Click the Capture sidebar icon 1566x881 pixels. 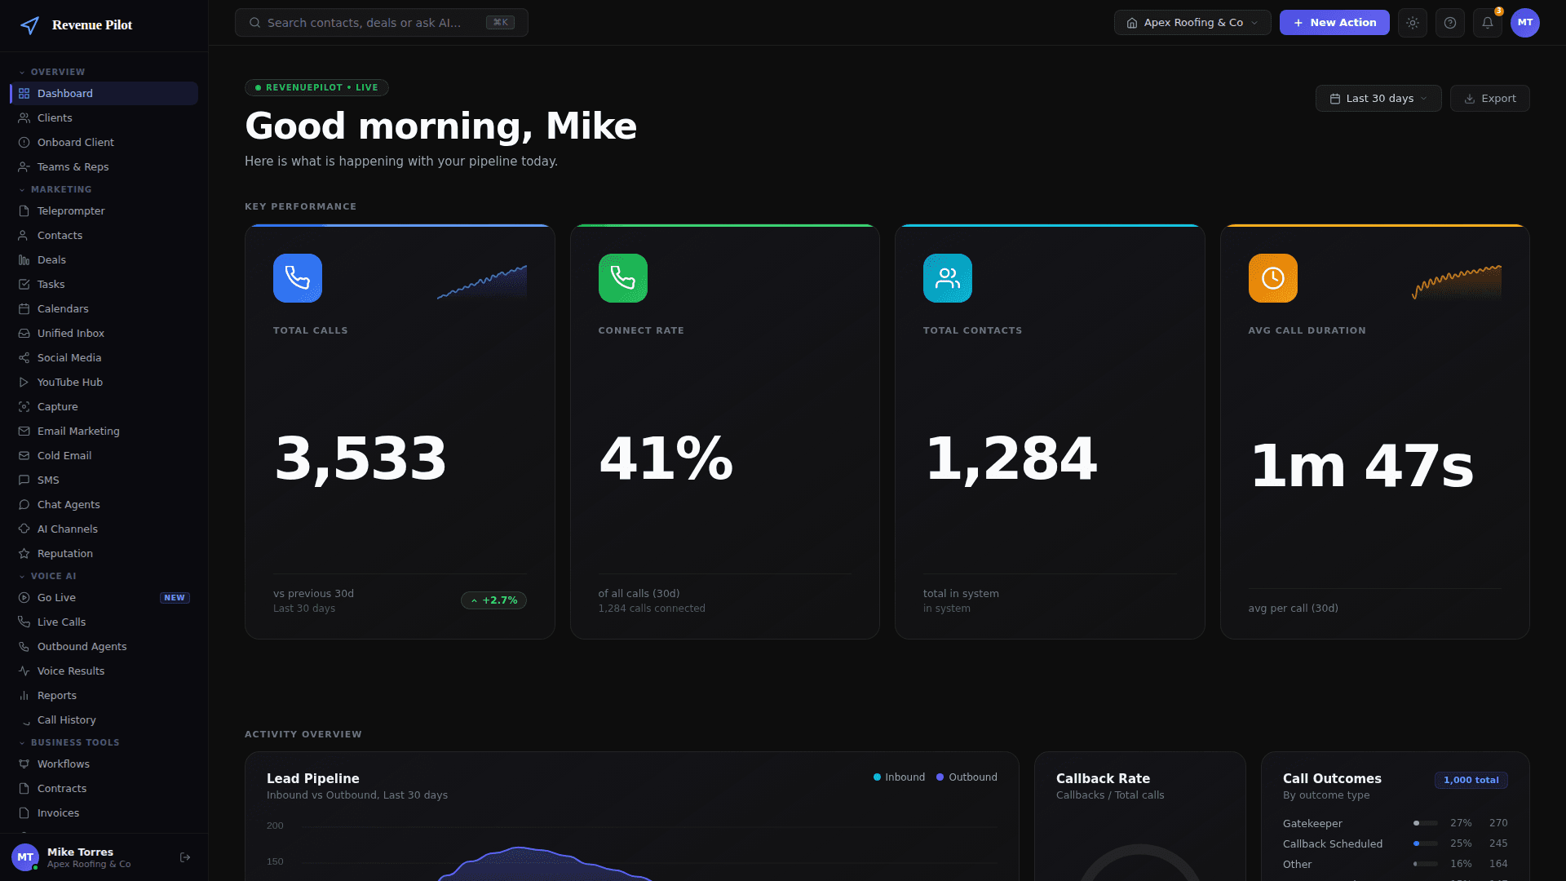pos(24,407)
